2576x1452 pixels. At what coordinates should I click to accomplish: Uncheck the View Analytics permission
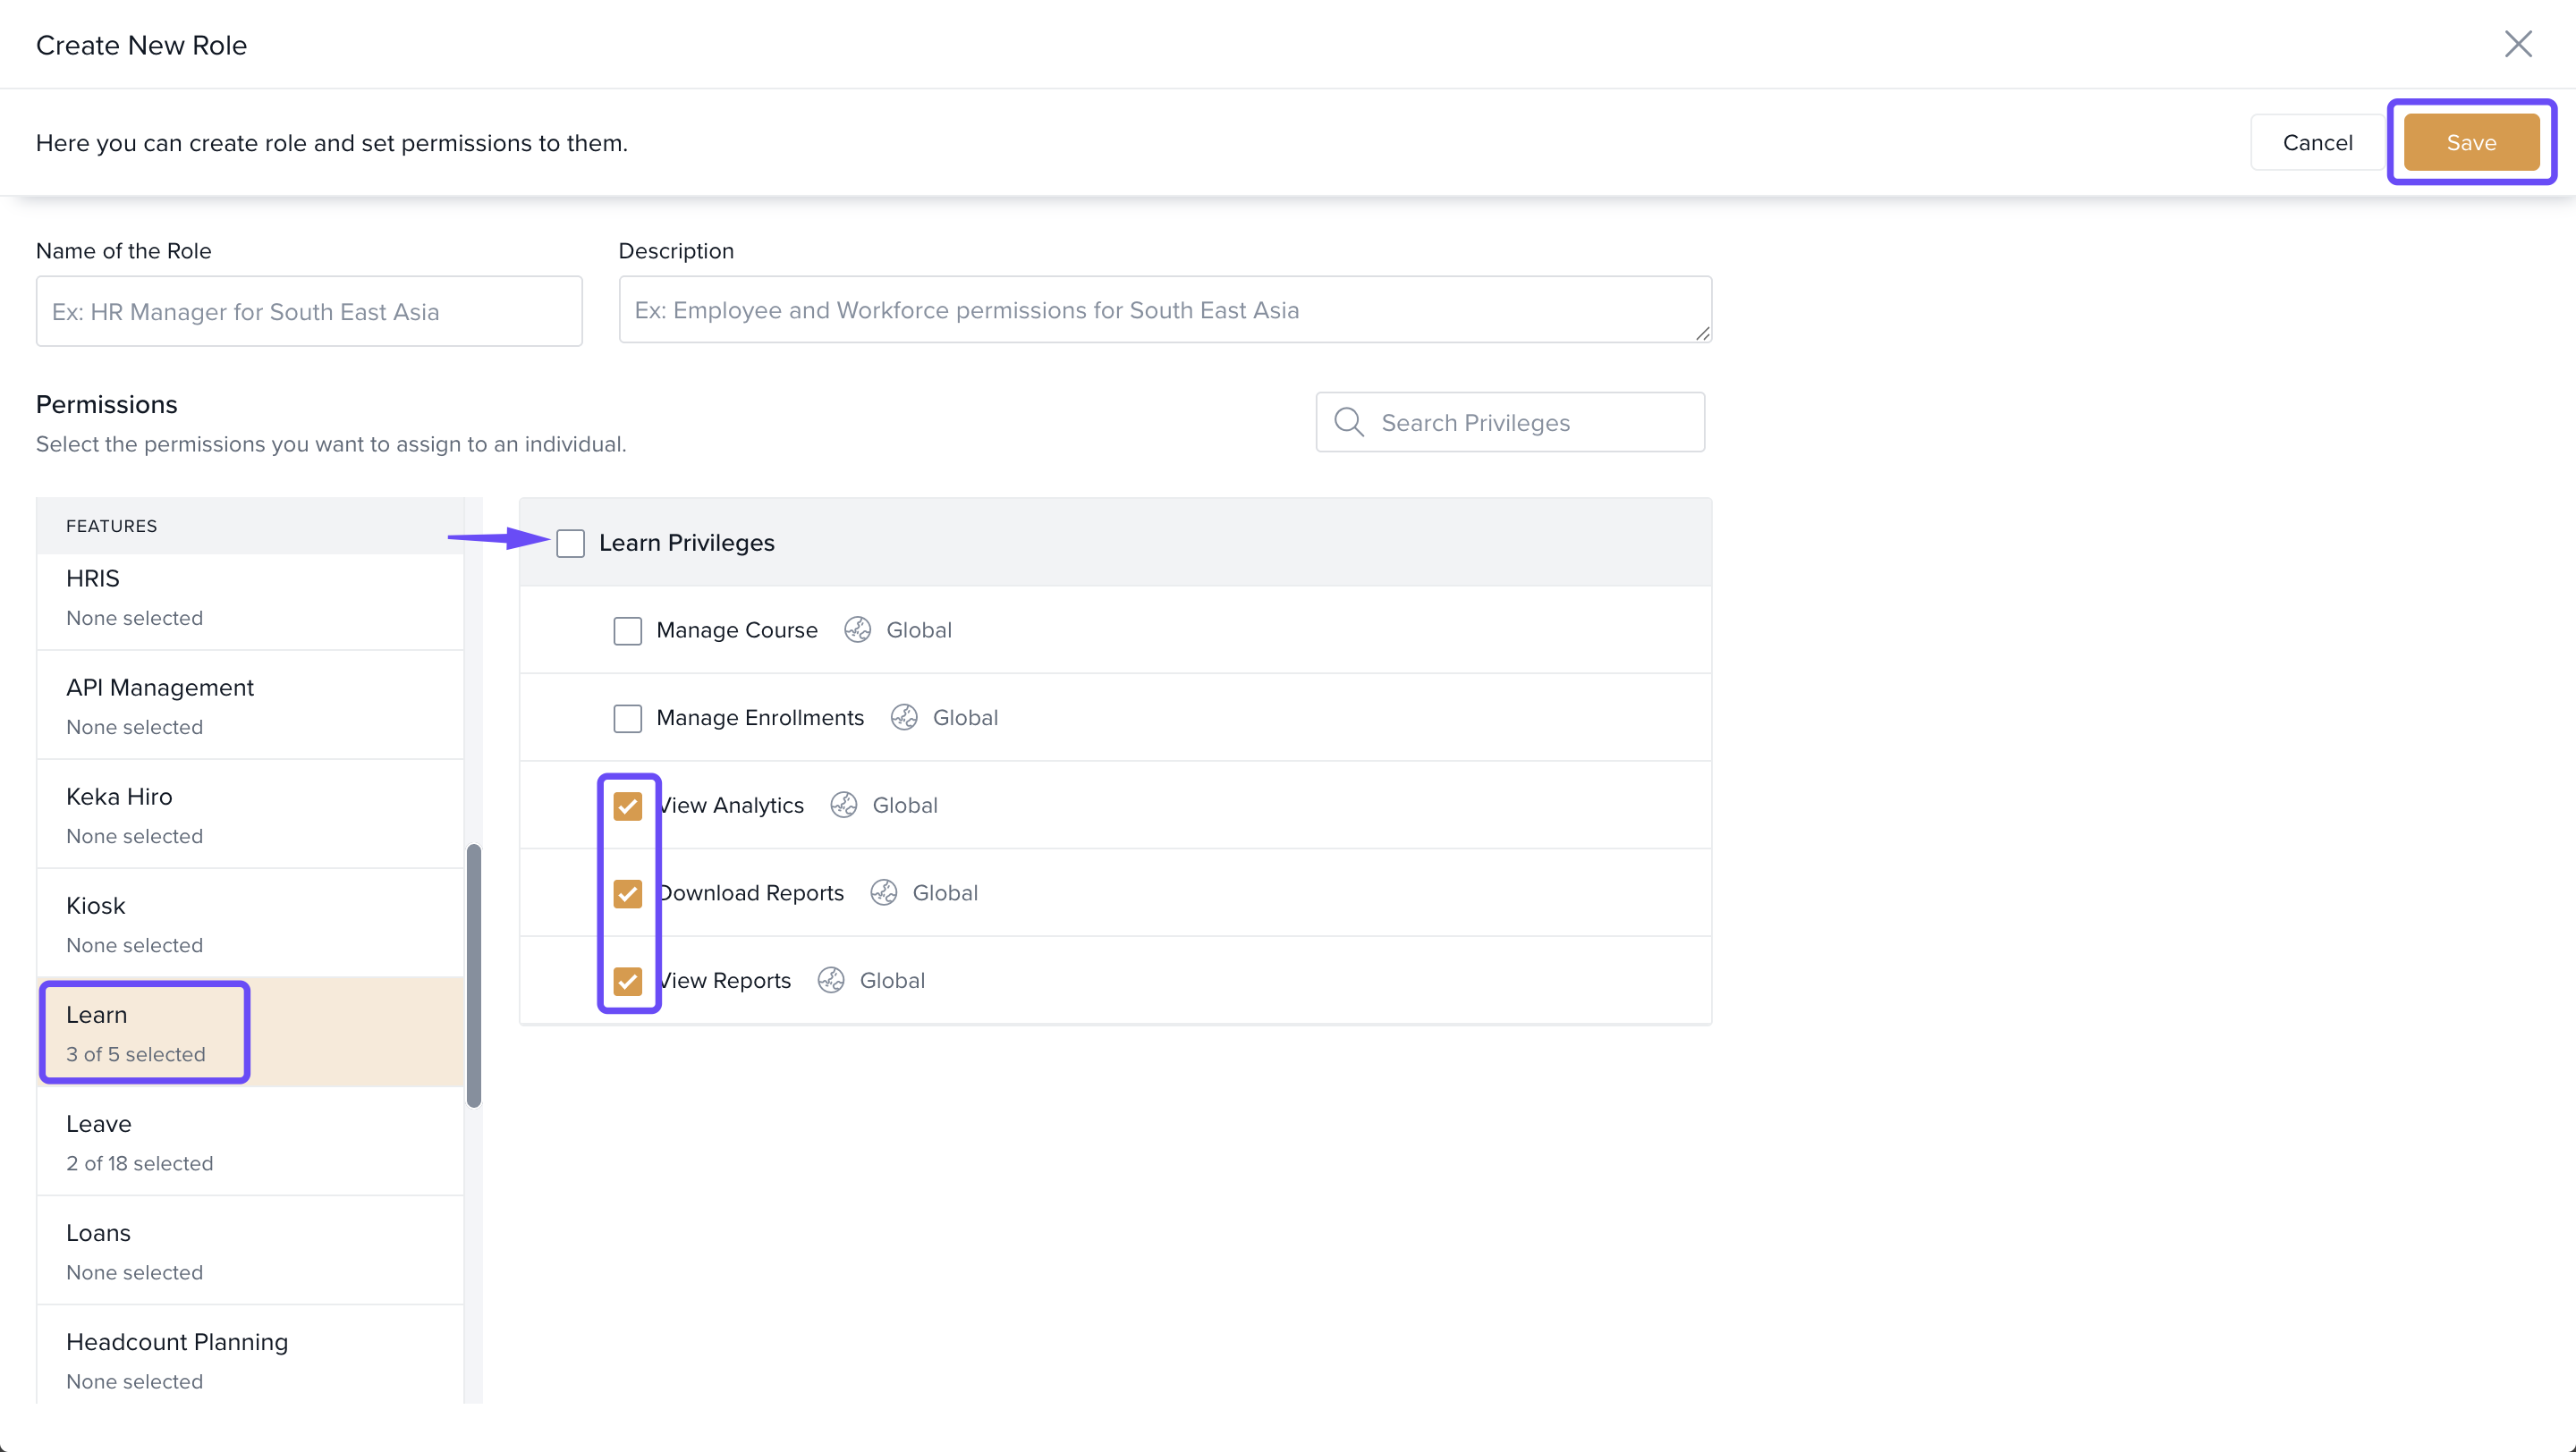(x=627, y=806)
